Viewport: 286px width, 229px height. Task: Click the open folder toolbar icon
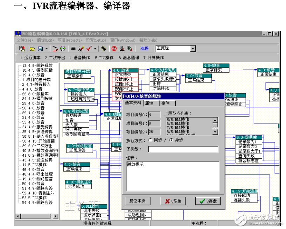[x=32, y=49]
